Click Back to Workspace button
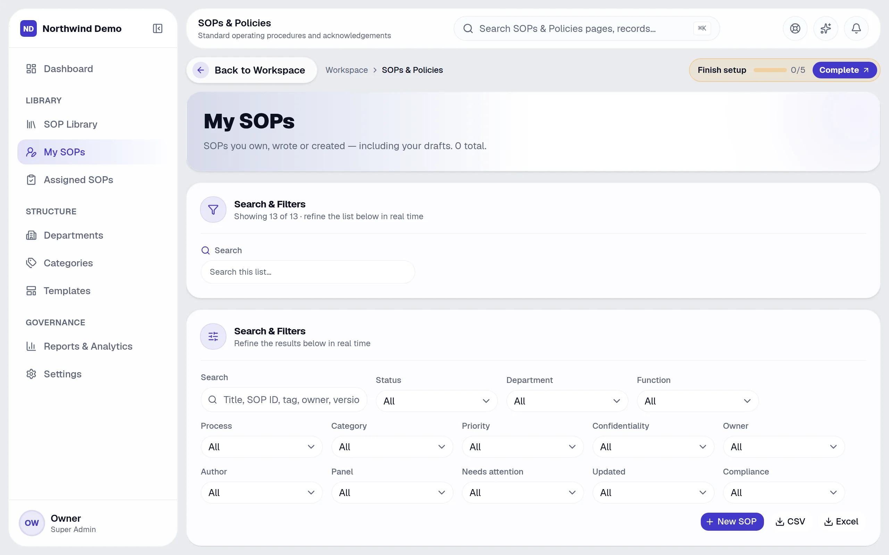The height and width of the screenshot is (555, 889). (252, 70)
